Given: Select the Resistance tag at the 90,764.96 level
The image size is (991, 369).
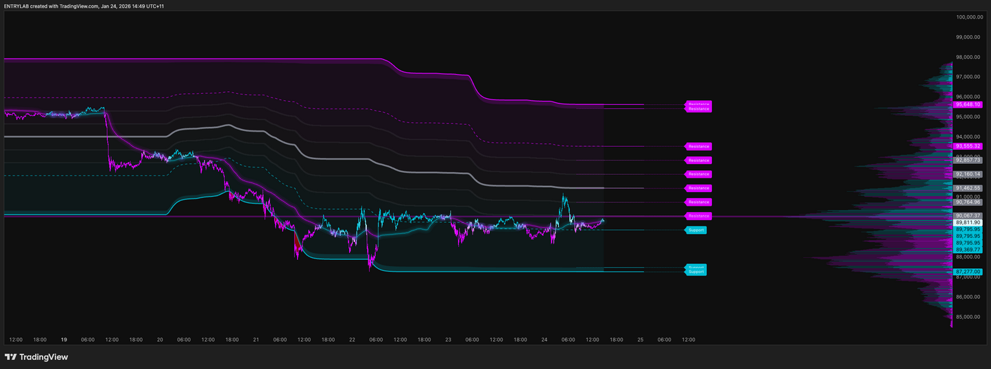Looking at the screenshot, I should point(699,202).
